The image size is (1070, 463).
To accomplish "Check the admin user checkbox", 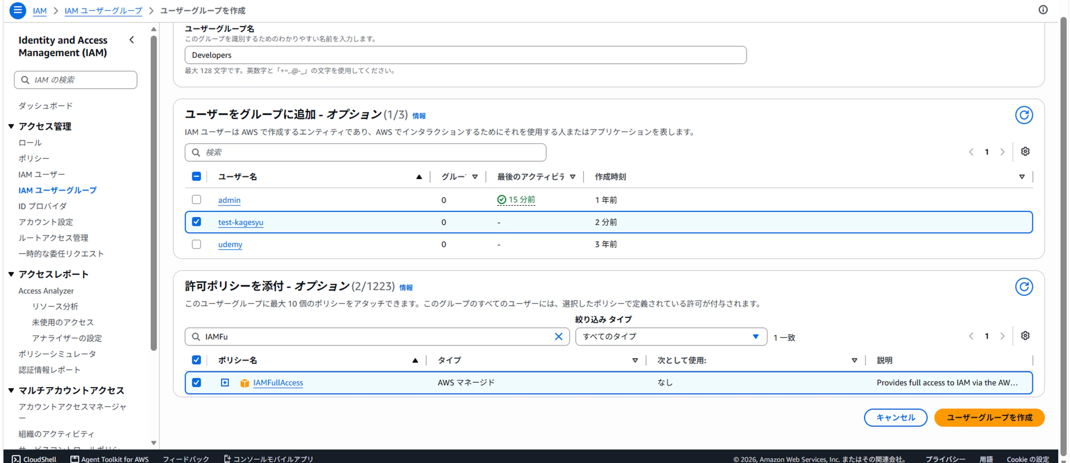I will pyautogui.click(x=196, y=200).
